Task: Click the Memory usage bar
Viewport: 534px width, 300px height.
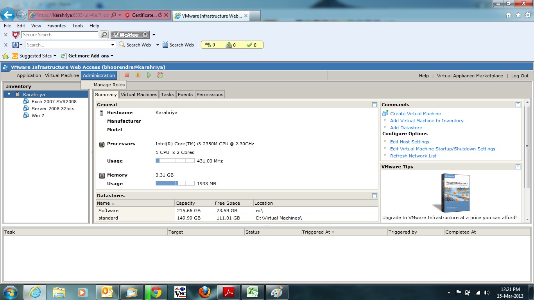Action: point(175,183)
